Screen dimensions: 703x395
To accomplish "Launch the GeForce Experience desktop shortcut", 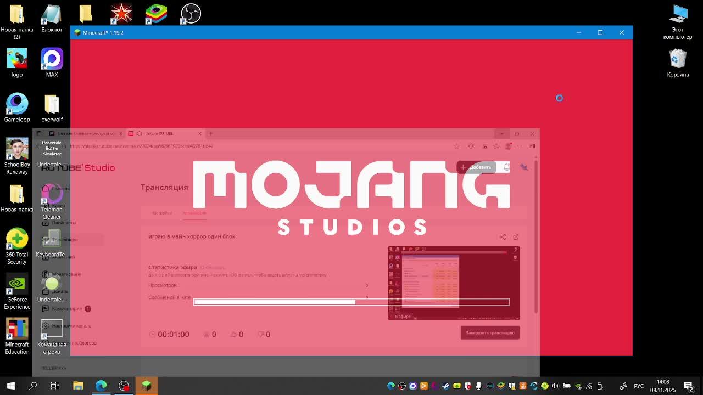I will point(16,291).
